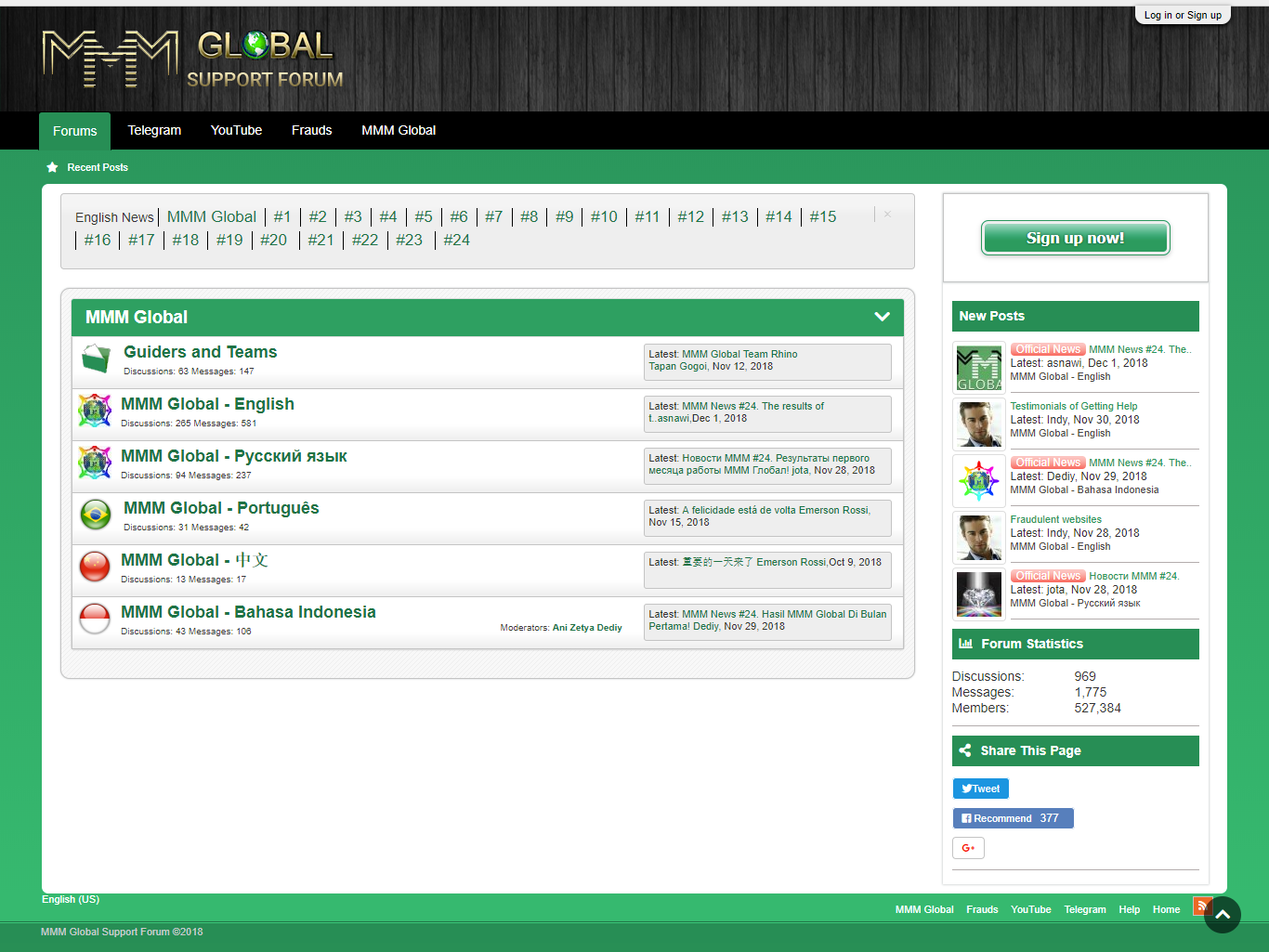Click the MMM Global Support Forum logo

pyautogui.click(x=193, y=59)
